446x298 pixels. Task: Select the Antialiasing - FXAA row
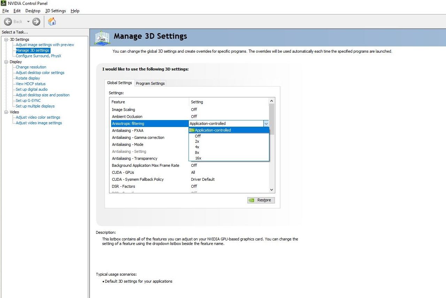coord(149,131)
